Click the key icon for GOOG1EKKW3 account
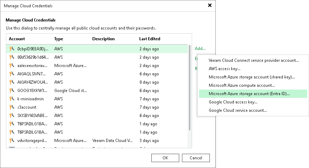309x168 pixels. [12, 90]
